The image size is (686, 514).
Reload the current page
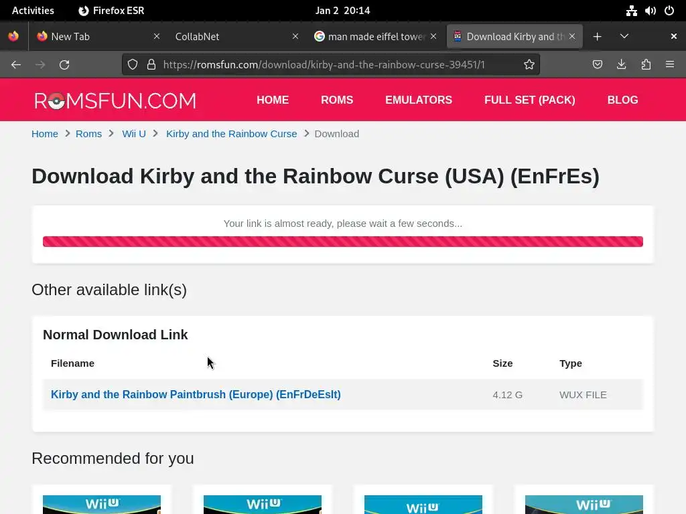click(64, 65)
